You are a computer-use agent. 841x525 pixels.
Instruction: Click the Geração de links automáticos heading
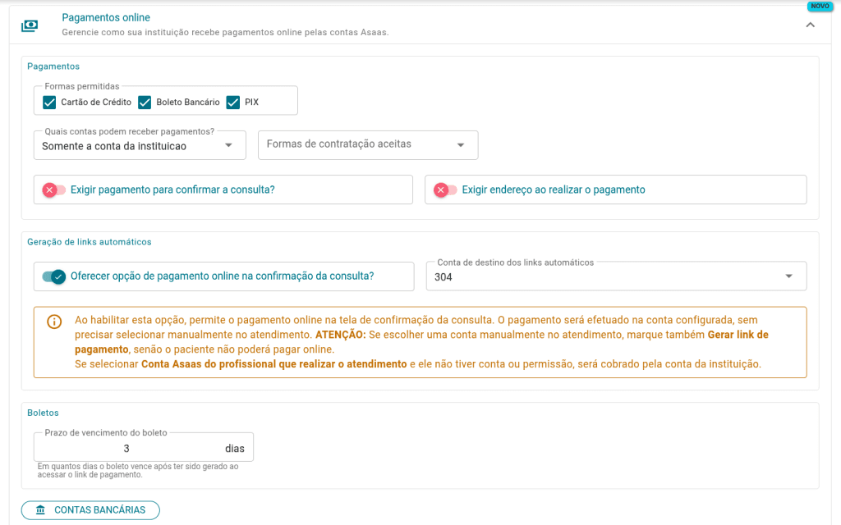click(x=90, y=242)
